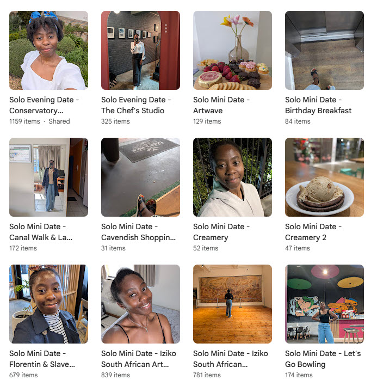
Task: Open the 'Solo Mini Date - Artwave' title link
Action: pos(221,105)
